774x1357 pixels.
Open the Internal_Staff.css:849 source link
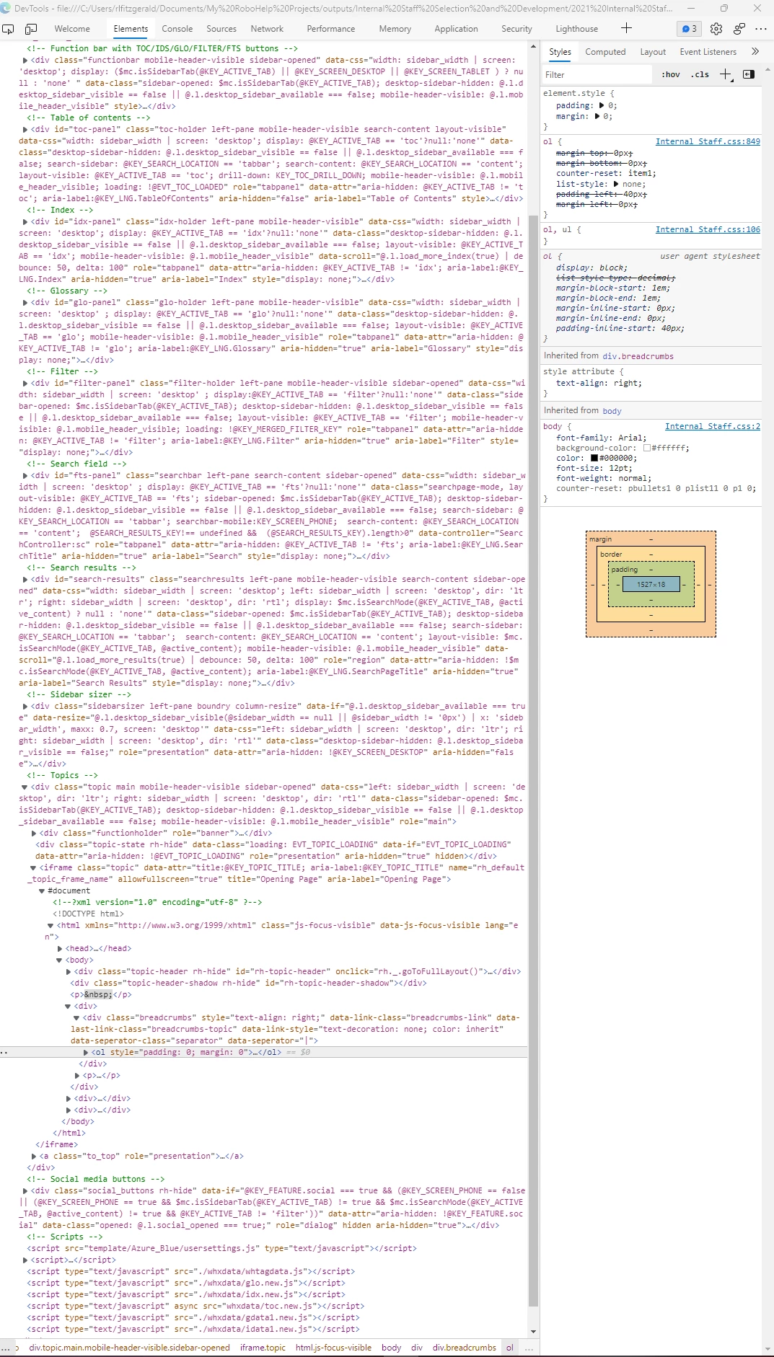click(708, 141)
